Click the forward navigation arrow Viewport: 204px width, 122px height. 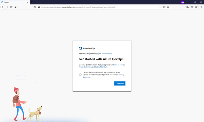pyautogui.click(x=7, y=7)
